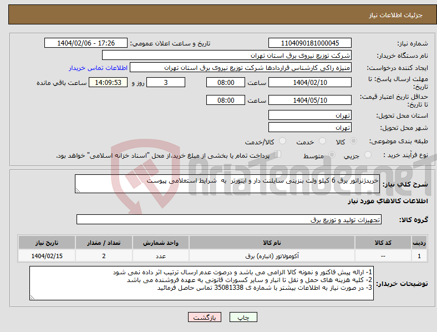Screen dimensions: 437x332
Task: Click the جزئیات اطلاعات نیاز page header
Action: click(396, 15)
